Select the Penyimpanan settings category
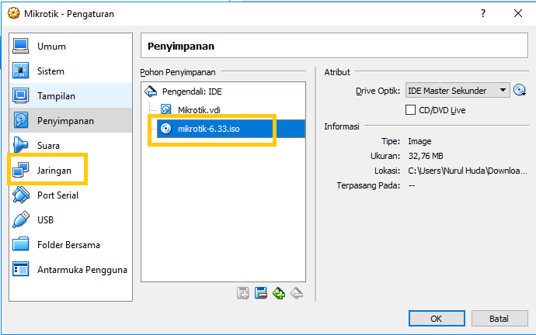 (x=71, y=121)
